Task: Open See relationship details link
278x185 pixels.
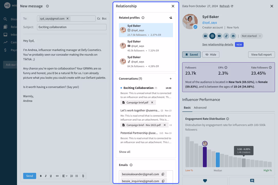Action: (218, 44)
